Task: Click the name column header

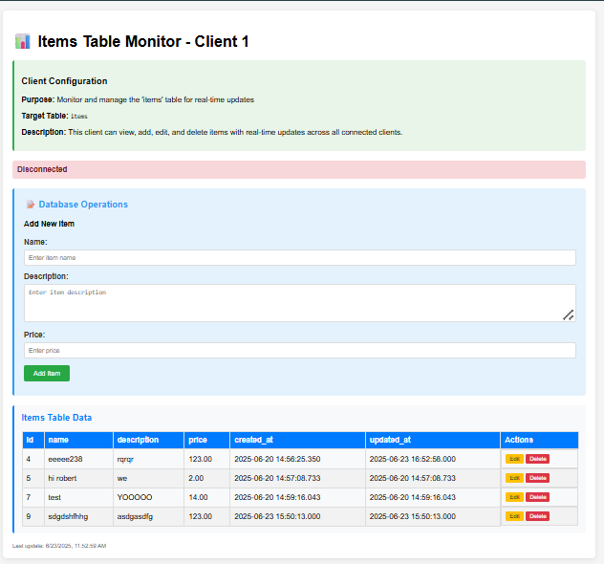Action: click(x=78, y=440)
